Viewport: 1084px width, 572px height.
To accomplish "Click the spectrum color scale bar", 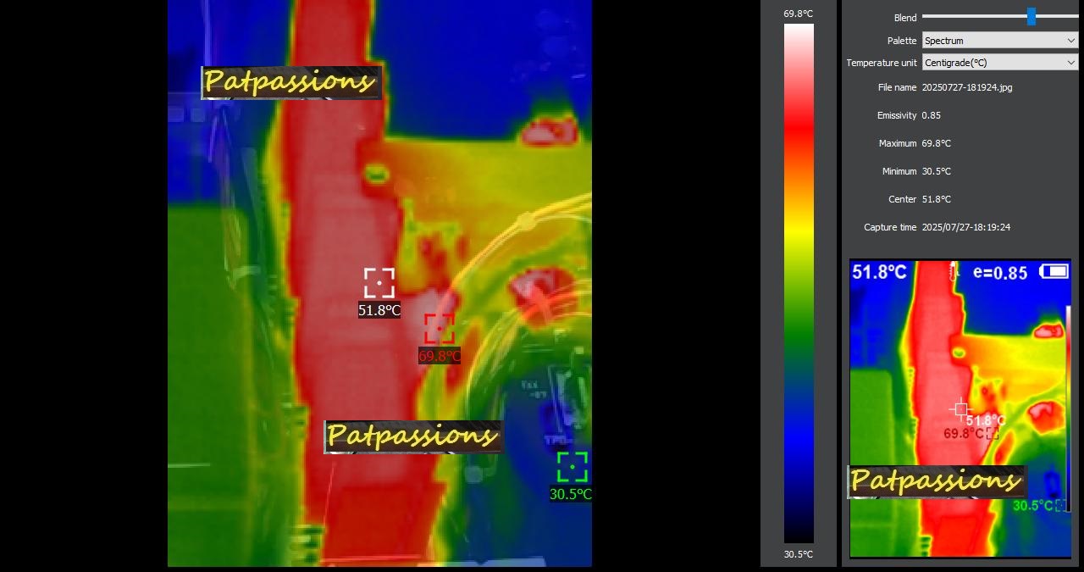I will pyautogui.click(x=799, y=283).
